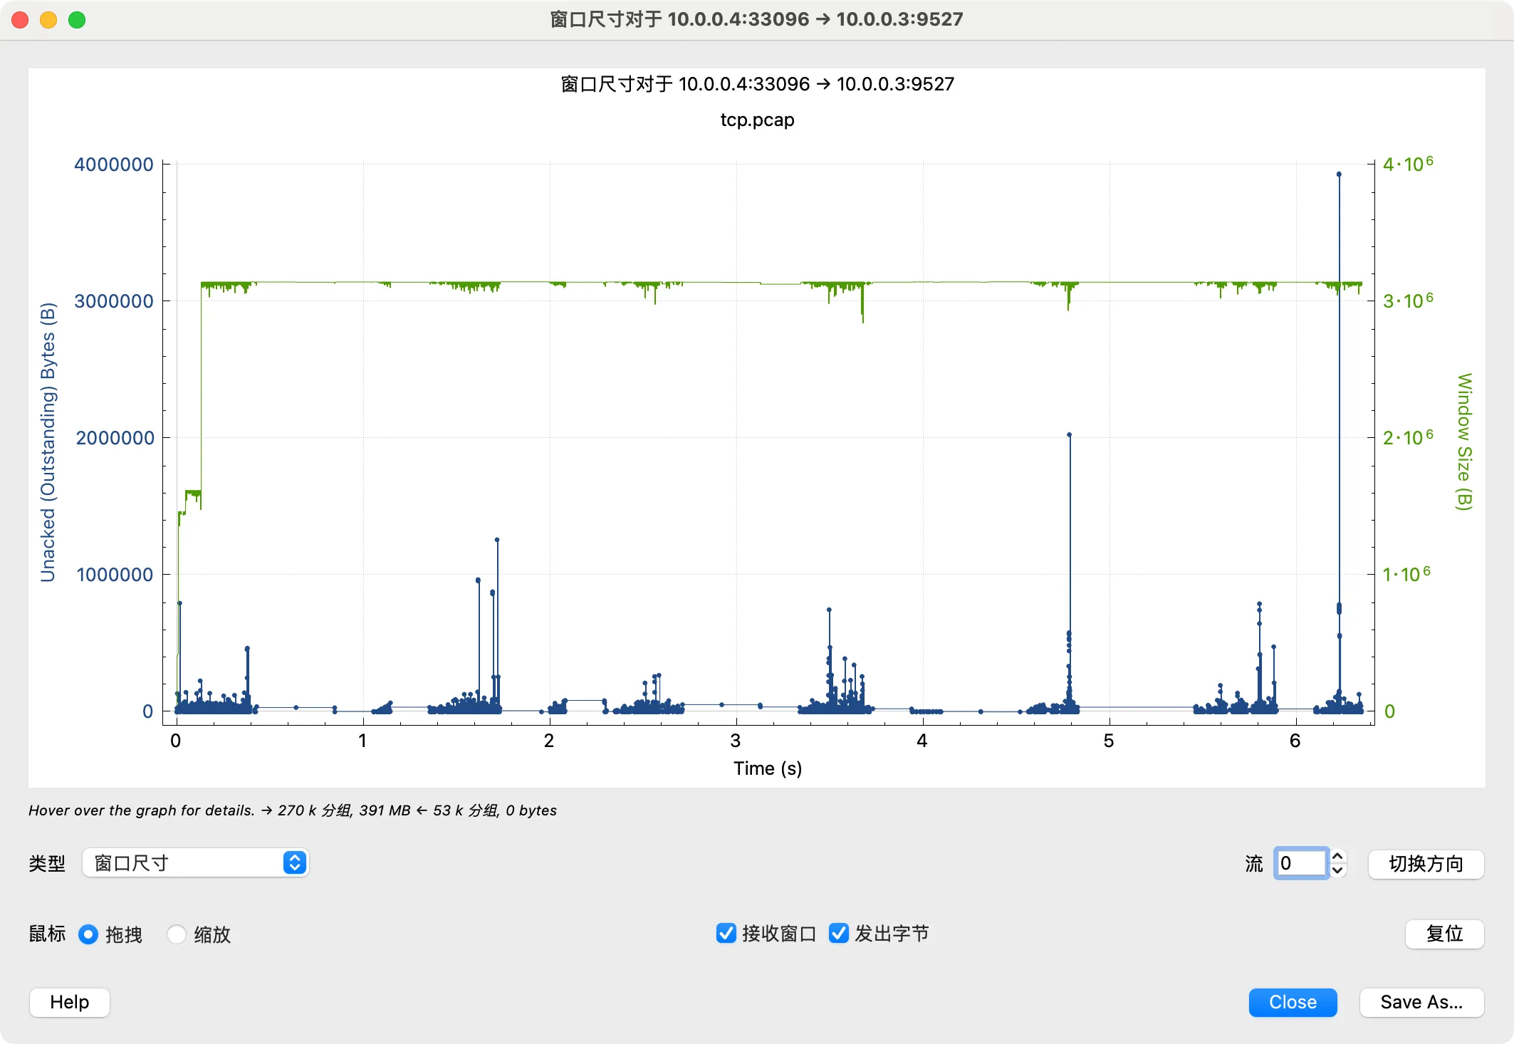Viewport: 1514px width, 1044px height.
Task: Click the blue Close button
Action: point(1293,1002)
